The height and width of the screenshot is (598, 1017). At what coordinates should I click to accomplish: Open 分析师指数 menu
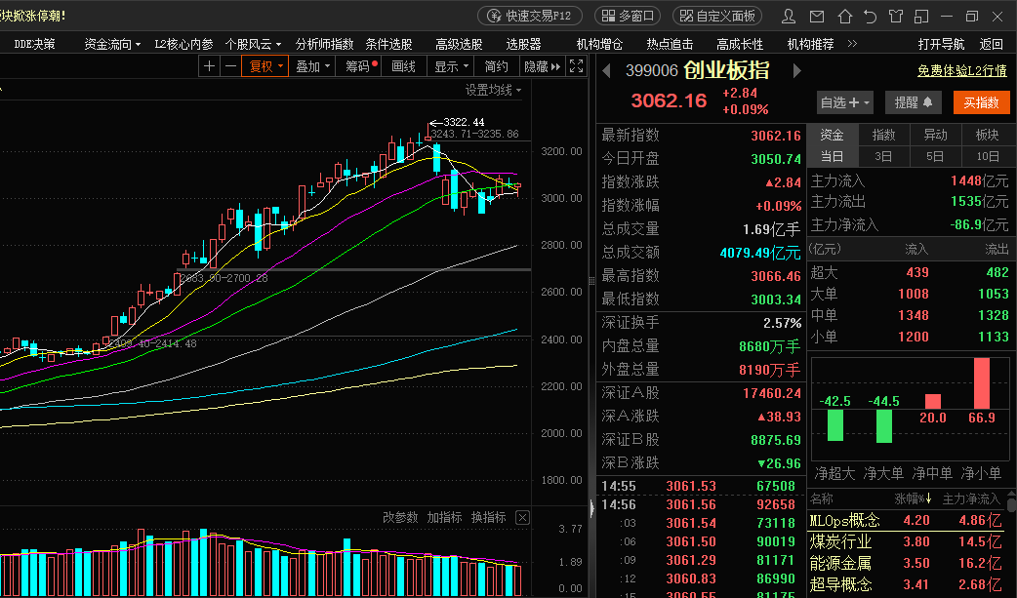point(324,44)
